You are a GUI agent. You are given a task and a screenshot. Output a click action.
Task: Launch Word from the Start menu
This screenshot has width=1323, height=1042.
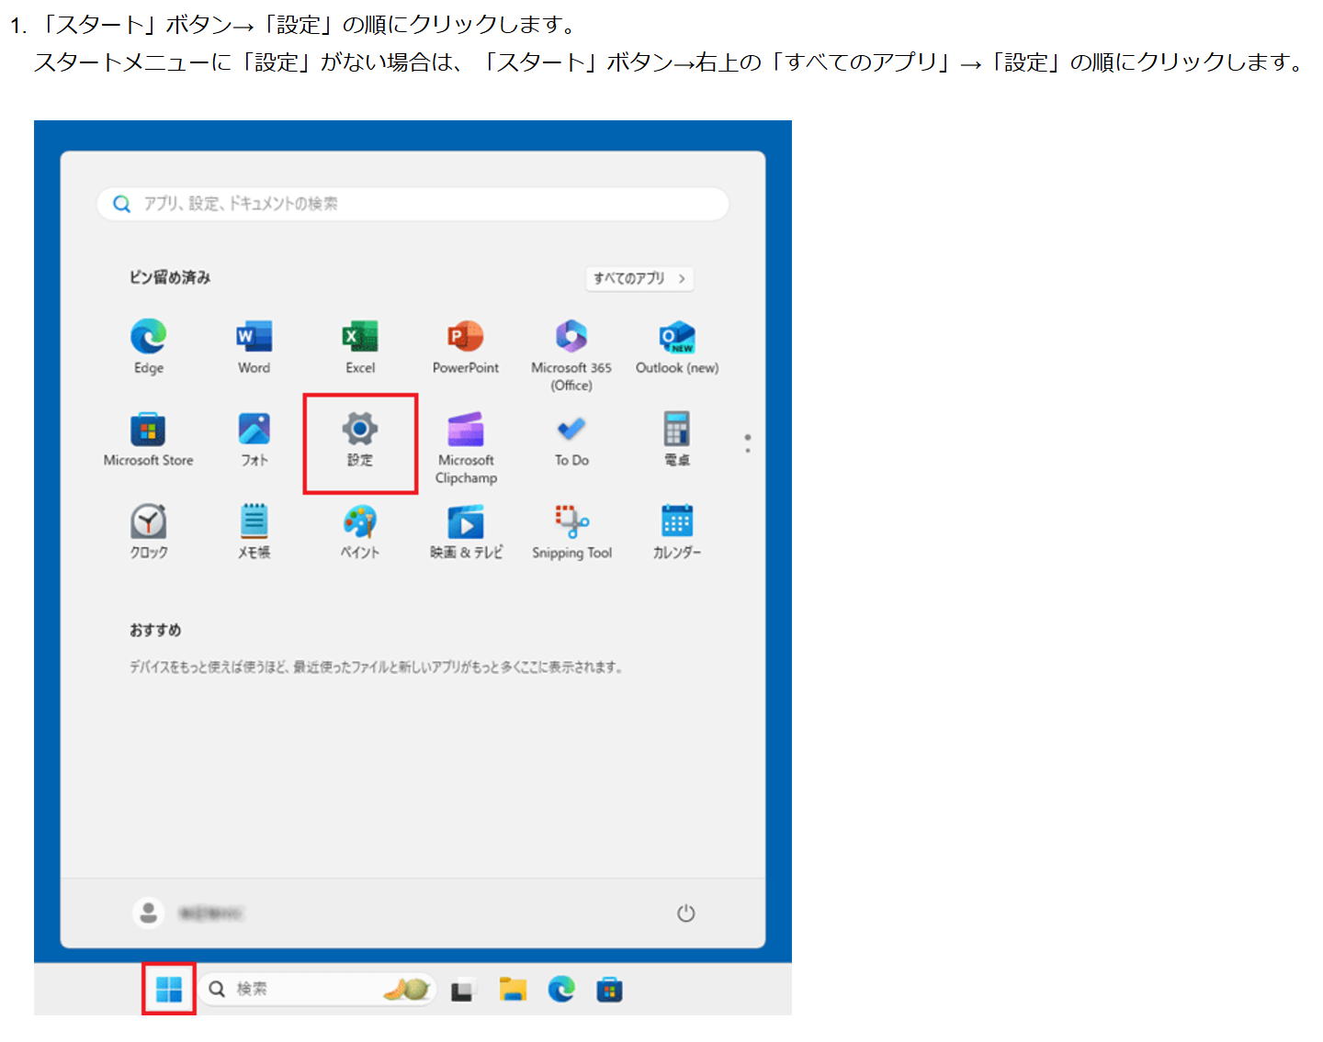click(x=254, y=346)
